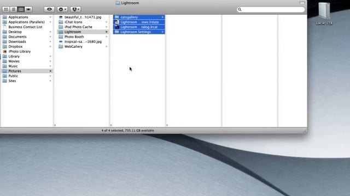
Task: Select the Public folder
Action: 27,76
